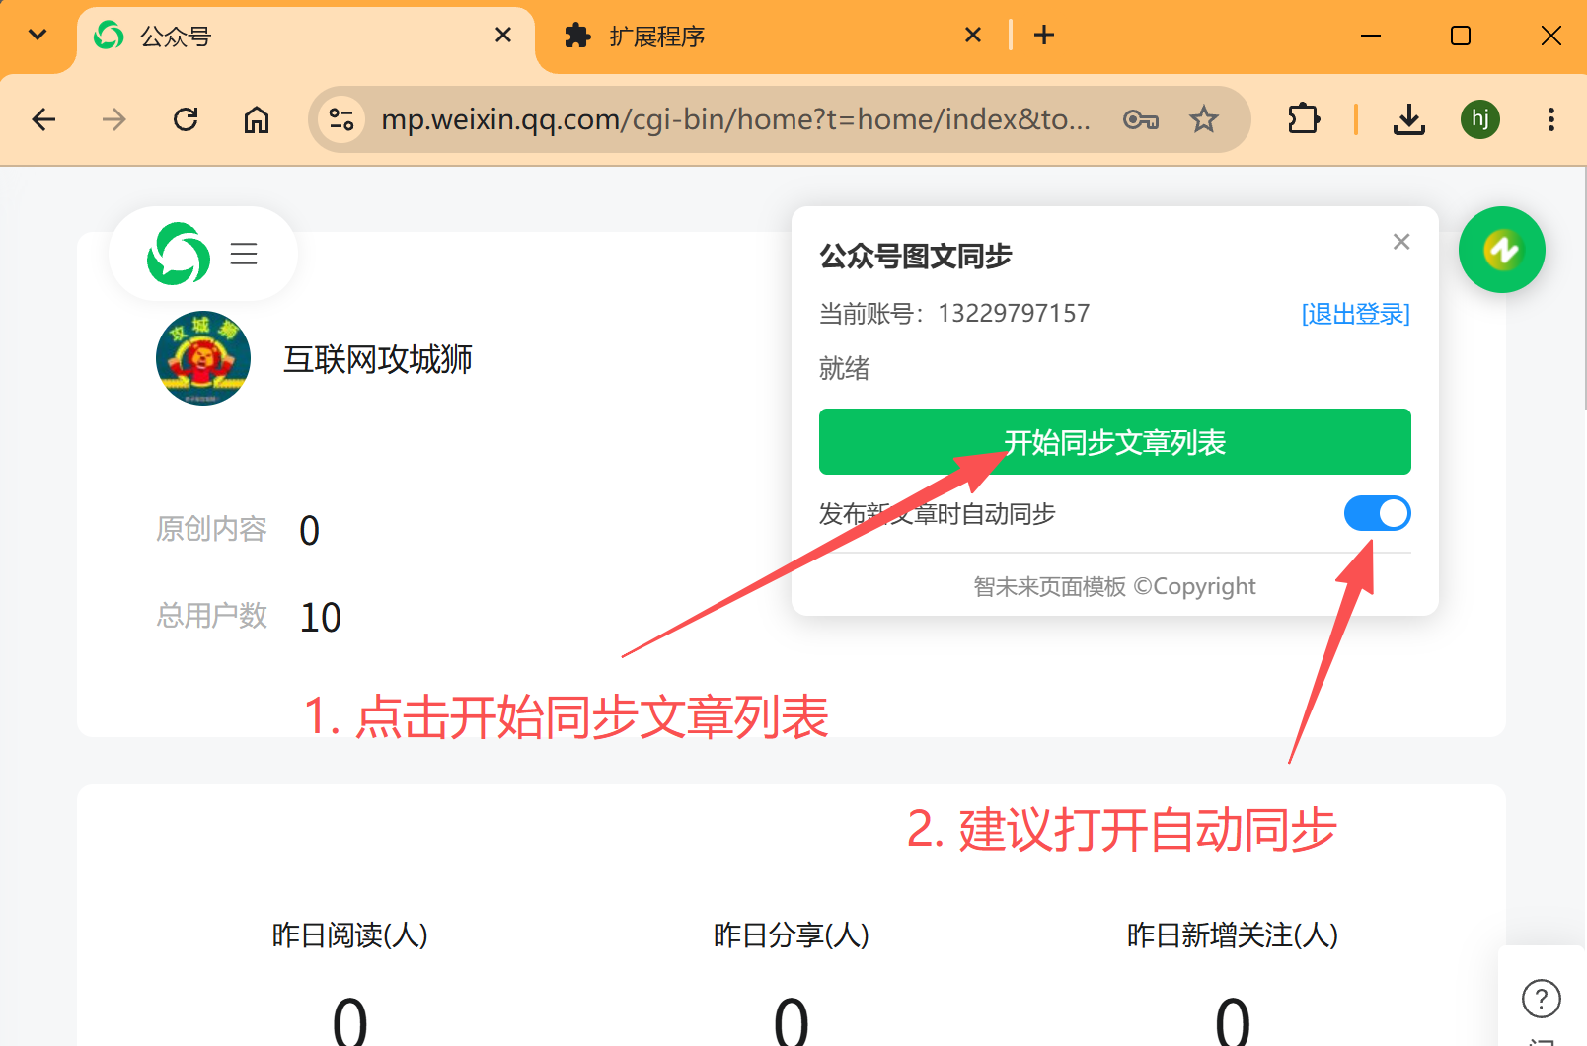Image resolution: width=1587 pixels, height=1046 pixels.
Task: Click the address bar URL
Action: pyautogui.click(x=735, y=119)
